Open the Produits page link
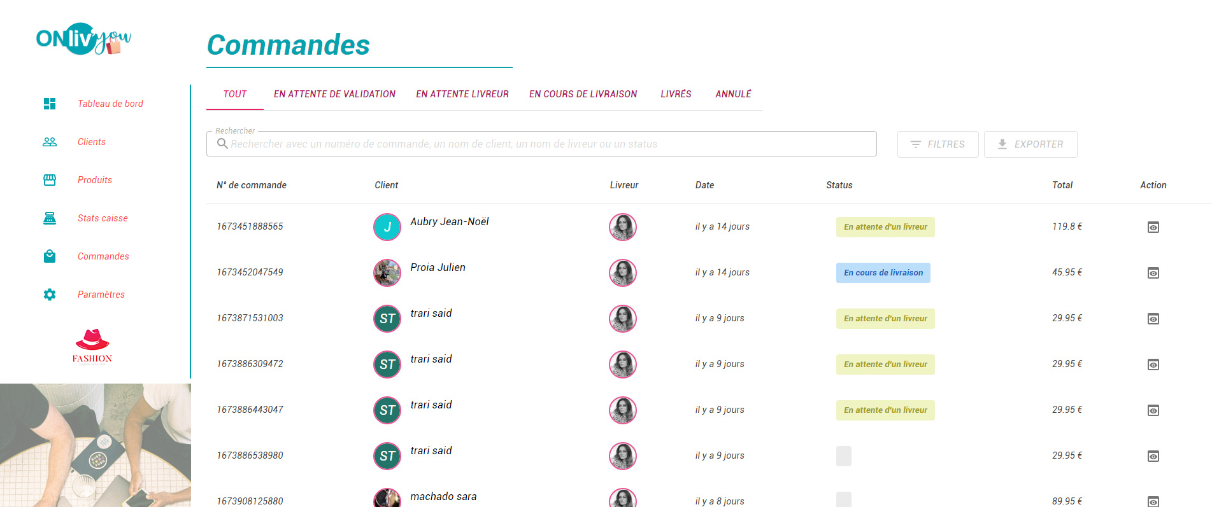The image size is (1212, 507). click(95, 180)
